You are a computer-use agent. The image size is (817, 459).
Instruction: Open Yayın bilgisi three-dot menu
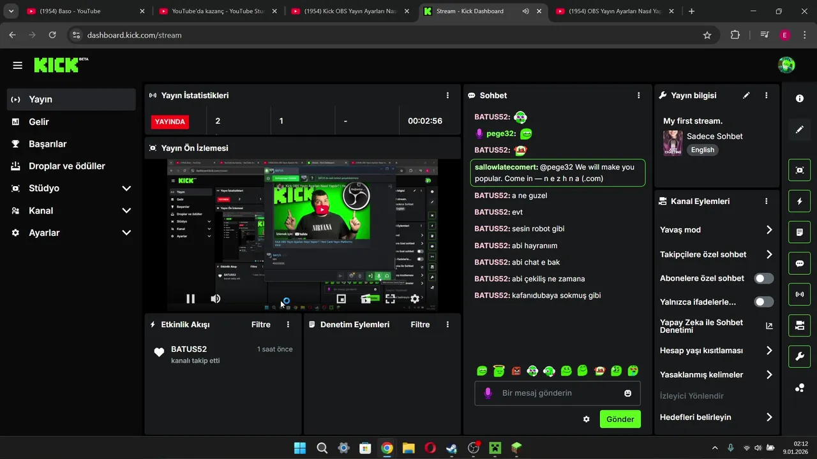tap(766, 95)
